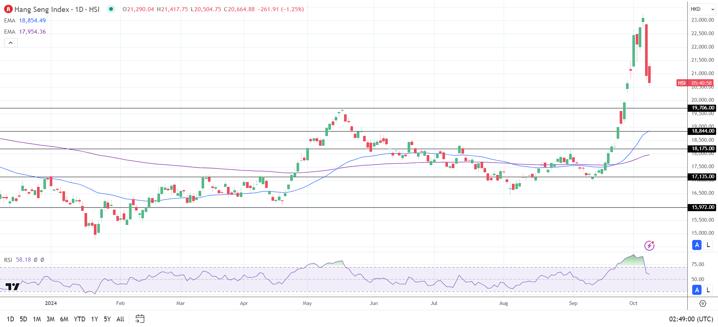Select the 1Y time range
This screenshot has width=718, height=327.
pyautogui.click(x=95, y=319)
